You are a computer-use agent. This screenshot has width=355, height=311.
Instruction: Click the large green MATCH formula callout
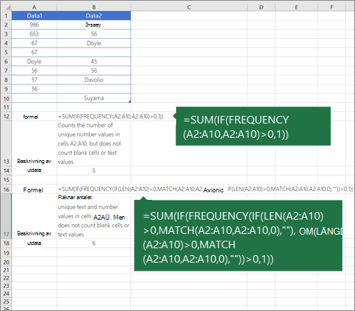pos(238,235)
